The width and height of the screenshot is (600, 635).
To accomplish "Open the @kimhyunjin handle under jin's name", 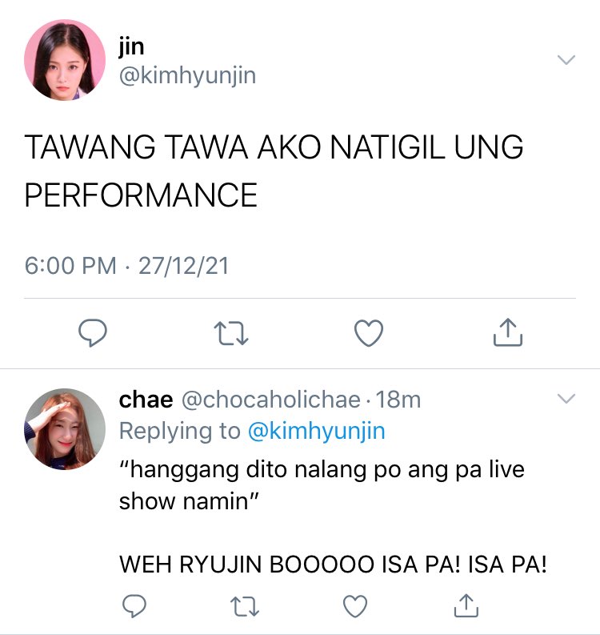I will (x=187, y=76).
